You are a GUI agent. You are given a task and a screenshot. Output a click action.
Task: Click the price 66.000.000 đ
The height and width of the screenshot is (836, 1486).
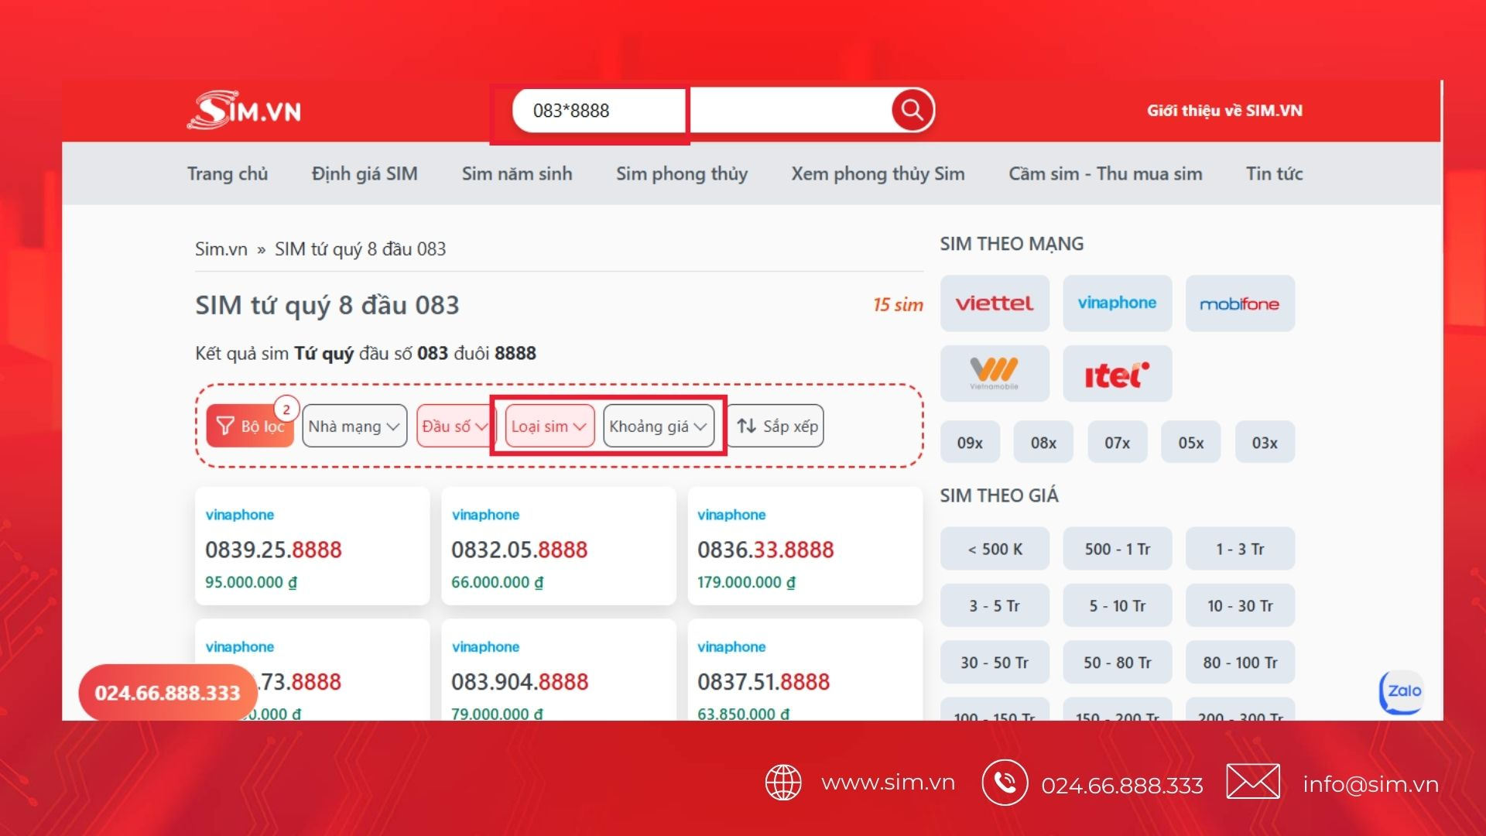[x=497, y=582]
